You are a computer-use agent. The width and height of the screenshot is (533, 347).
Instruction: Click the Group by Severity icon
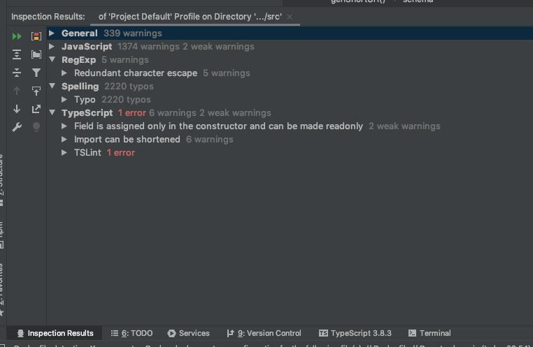coord(36,36)
